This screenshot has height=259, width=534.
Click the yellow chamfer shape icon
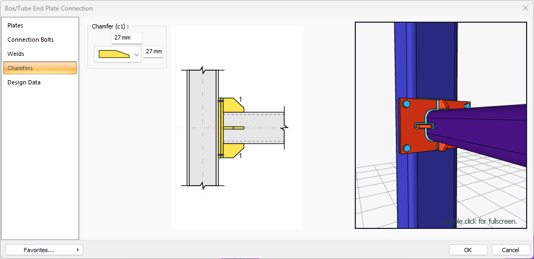[x=113, y=54]
